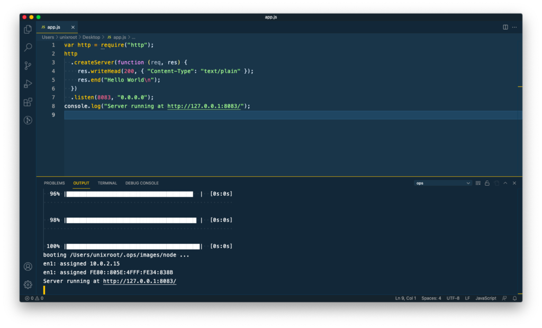Click 'writeHead' in line 4
This screenshot has height=328, width=542.
[105, 71]
